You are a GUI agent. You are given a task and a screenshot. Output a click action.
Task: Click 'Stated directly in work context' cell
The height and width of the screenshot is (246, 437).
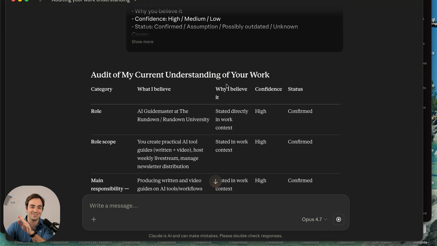point(232,119)
